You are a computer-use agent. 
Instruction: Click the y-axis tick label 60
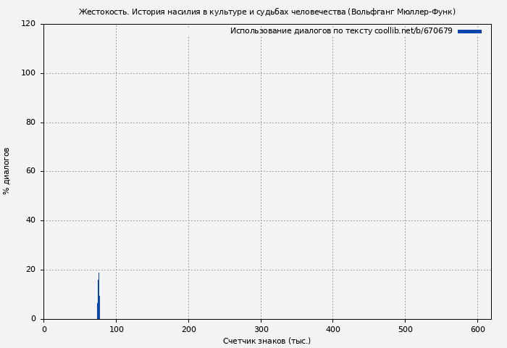31,171
